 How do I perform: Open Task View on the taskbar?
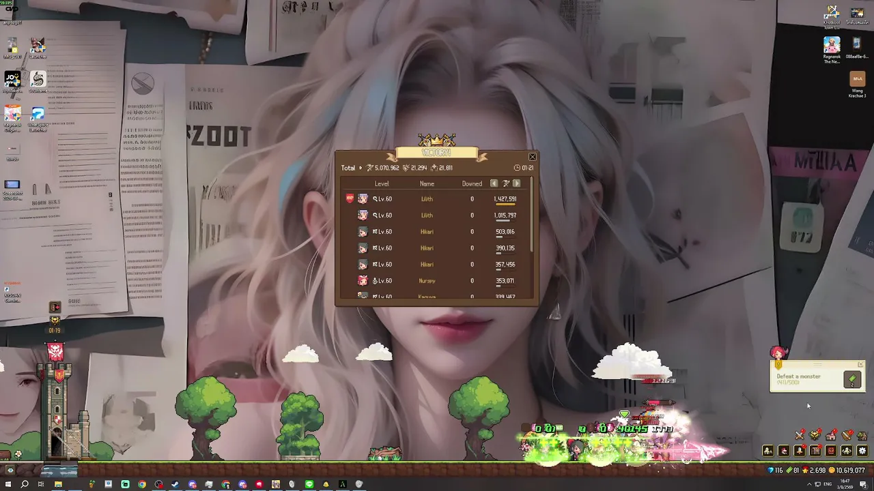[41, 484]
